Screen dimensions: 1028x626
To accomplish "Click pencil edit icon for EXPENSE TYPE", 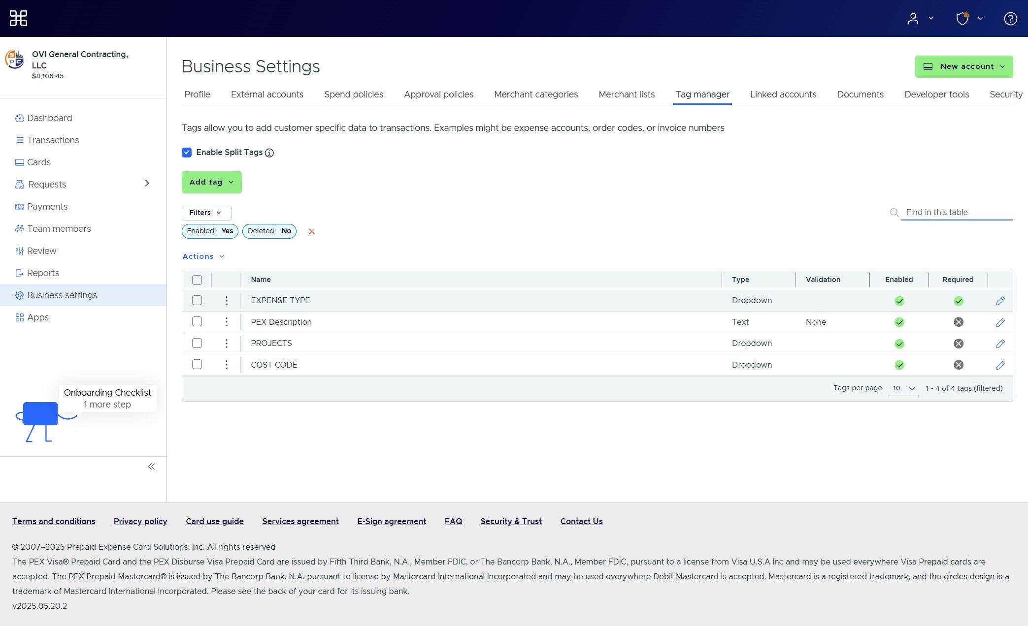I will click(x=1000, y=301).
